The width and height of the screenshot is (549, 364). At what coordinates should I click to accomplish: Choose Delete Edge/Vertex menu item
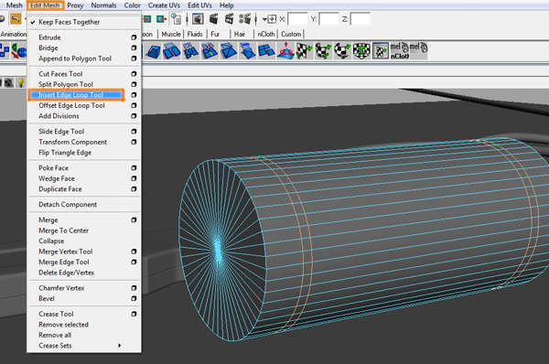pos(67,273)
